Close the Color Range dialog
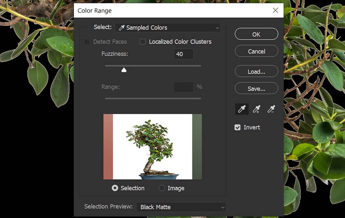345x218 pixels. point(276,10)
